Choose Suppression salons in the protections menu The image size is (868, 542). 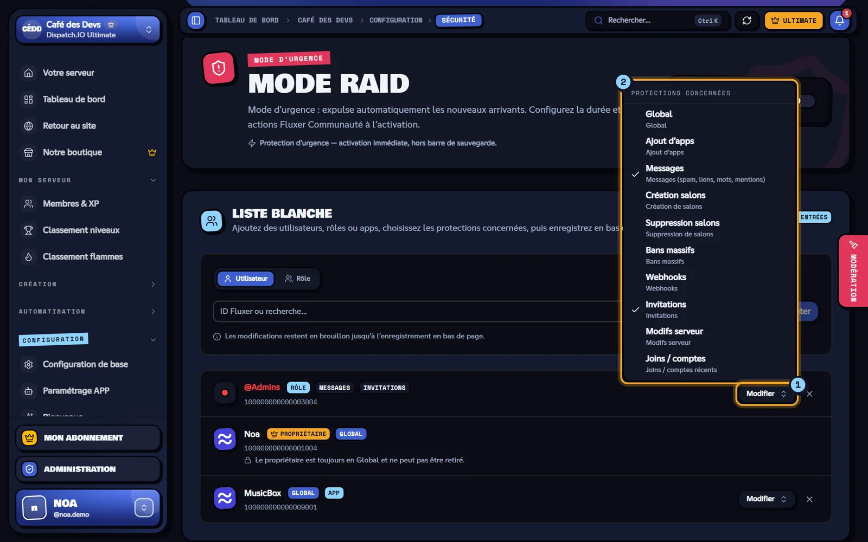[x=709, y=228]
